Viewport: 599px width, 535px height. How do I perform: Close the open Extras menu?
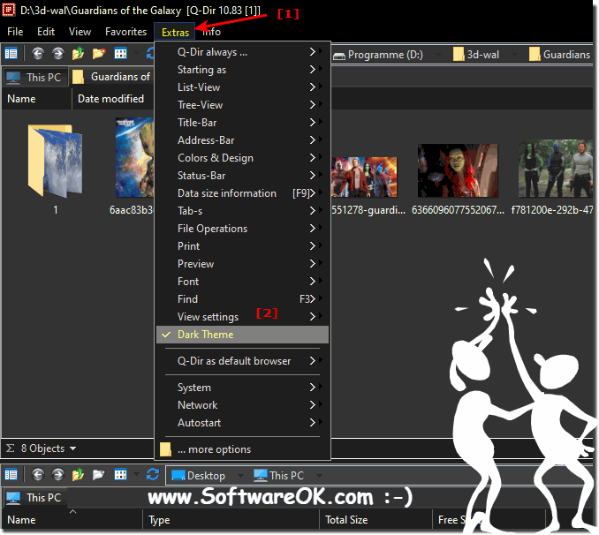coord(175,32)
